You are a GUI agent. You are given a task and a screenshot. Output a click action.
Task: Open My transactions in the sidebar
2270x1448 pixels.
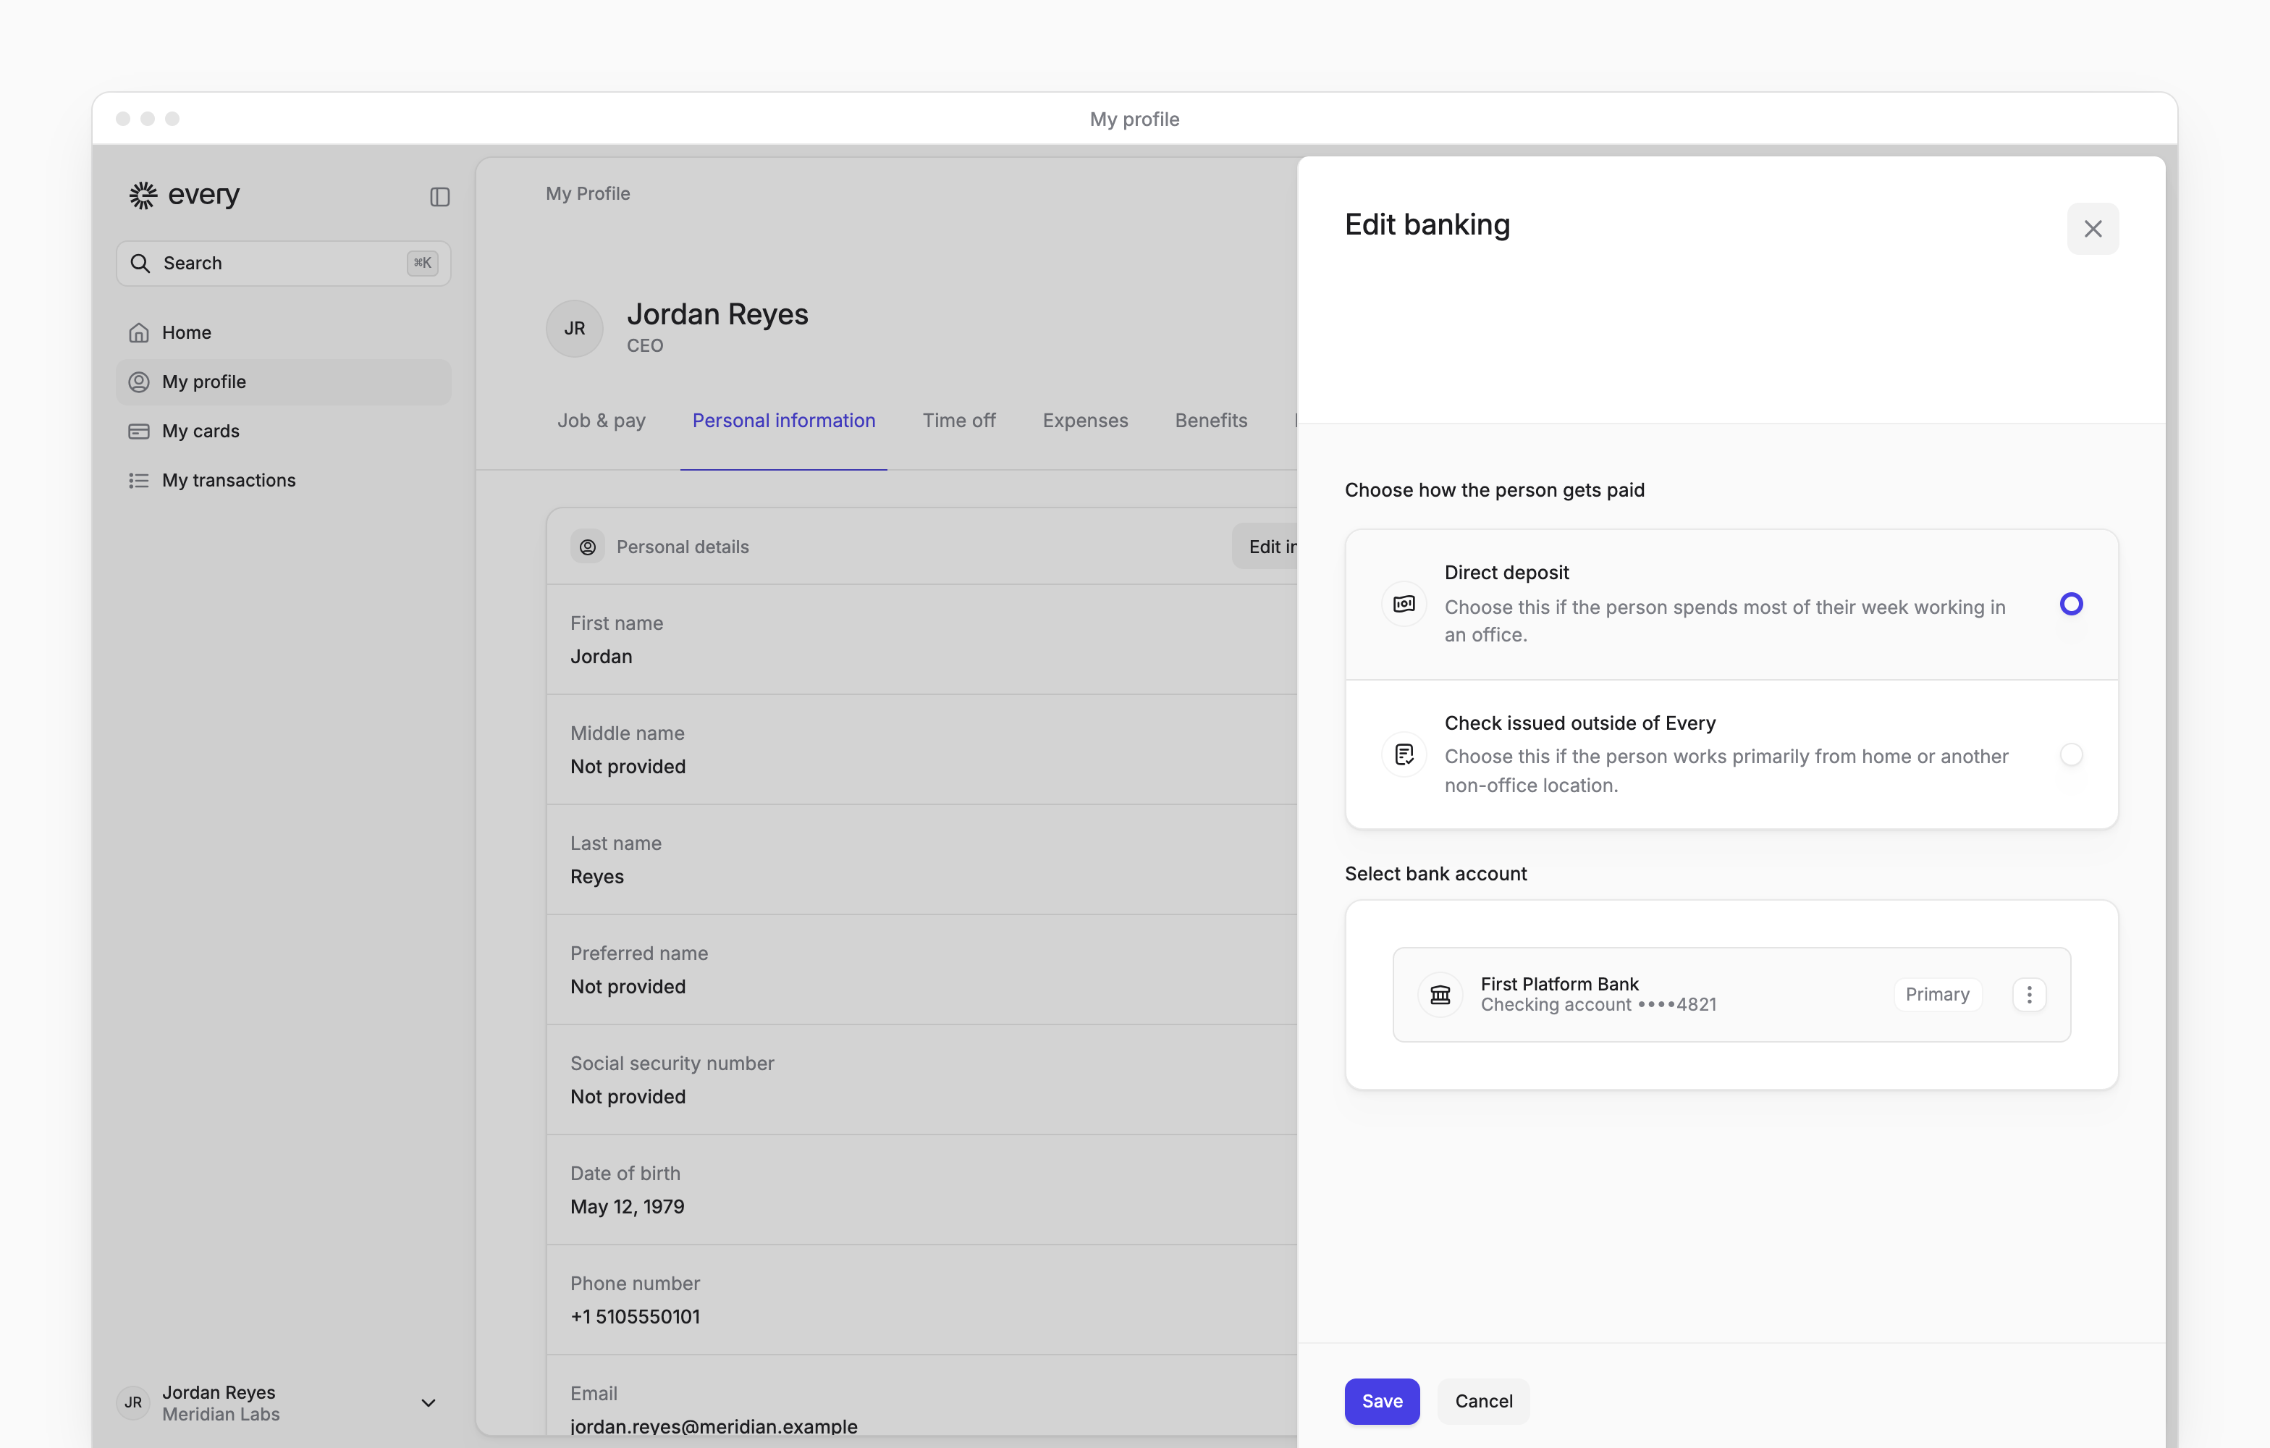point(283,481)
